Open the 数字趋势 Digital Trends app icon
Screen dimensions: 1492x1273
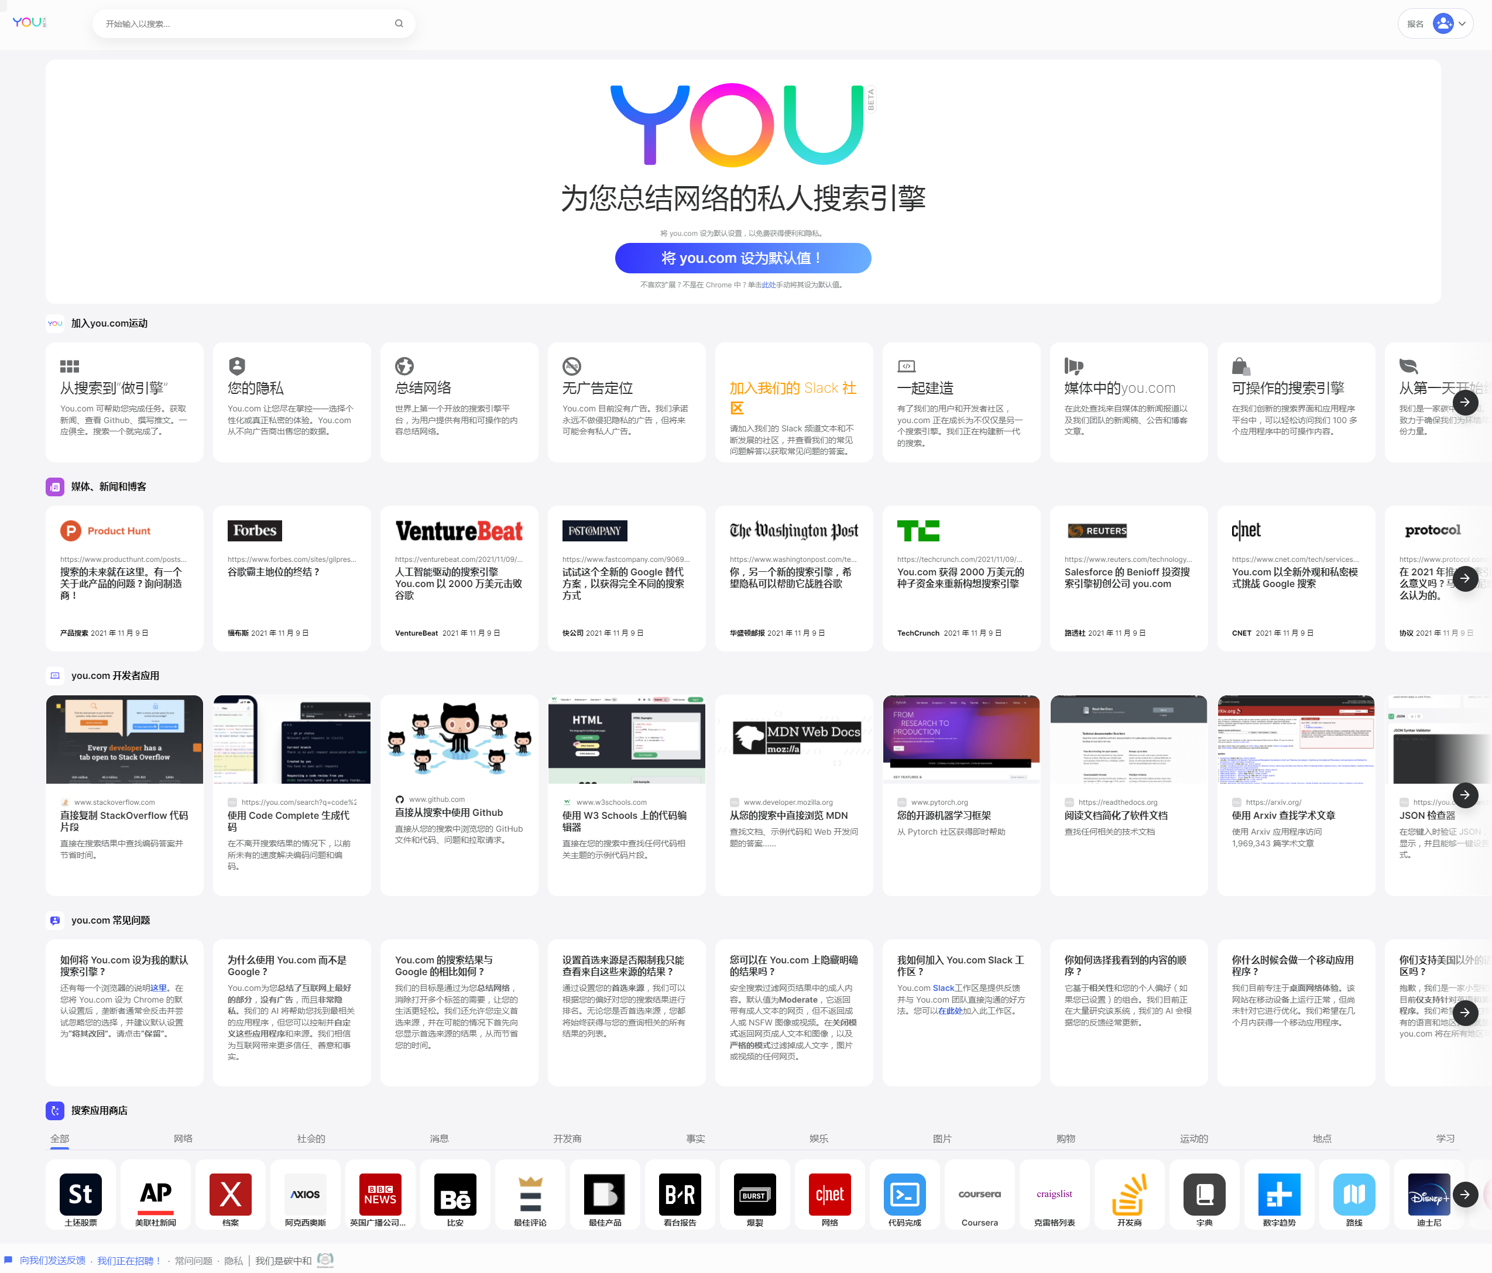tap(1279, 1194)
